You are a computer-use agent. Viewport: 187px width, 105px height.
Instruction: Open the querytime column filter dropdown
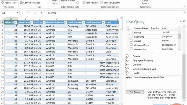tap(32, 22)
